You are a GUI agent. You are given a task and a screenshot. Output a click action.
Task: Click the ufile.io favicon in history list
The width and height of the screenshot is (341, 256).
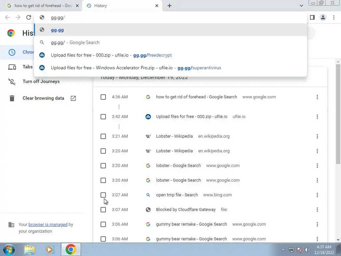tap(148, 117)
